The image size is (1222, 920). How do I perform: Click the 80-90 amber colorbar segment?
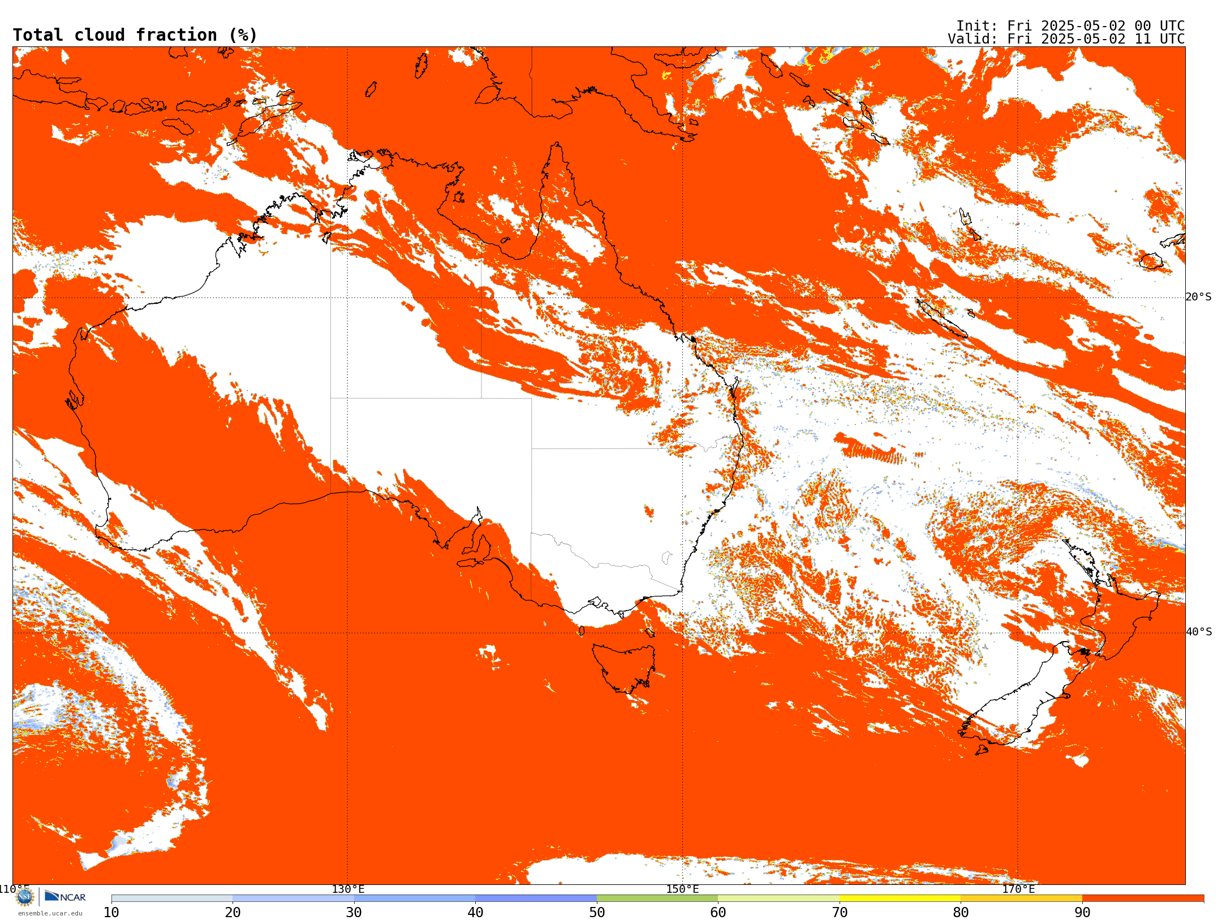1021,898
